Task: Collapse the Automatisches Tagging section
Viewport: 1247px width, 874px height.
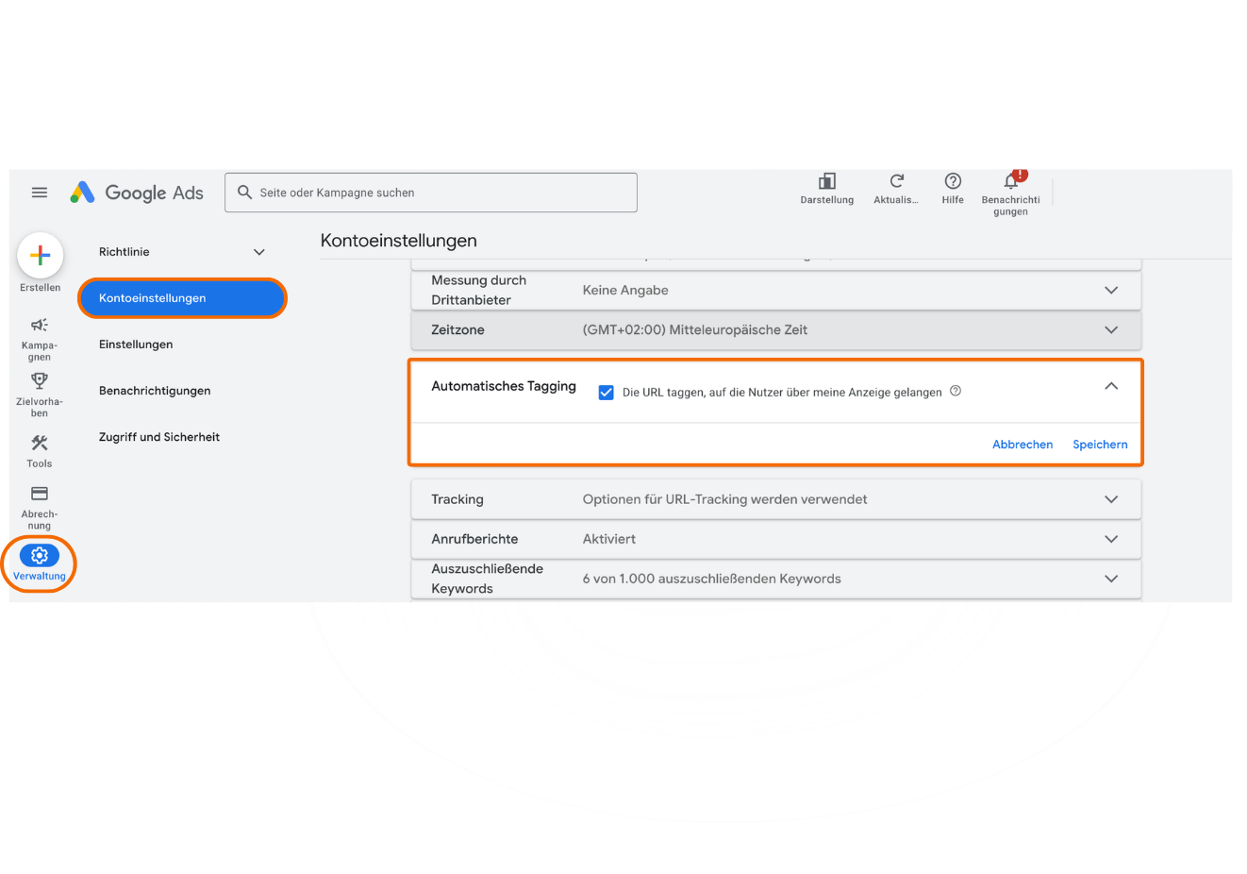Action: pos(1111,386)
